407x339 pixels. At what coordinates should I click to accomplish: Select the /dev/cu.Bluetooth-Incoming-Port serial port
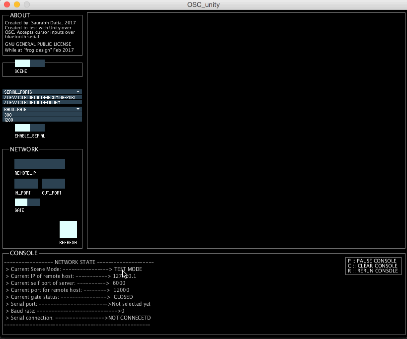(42, 97)
